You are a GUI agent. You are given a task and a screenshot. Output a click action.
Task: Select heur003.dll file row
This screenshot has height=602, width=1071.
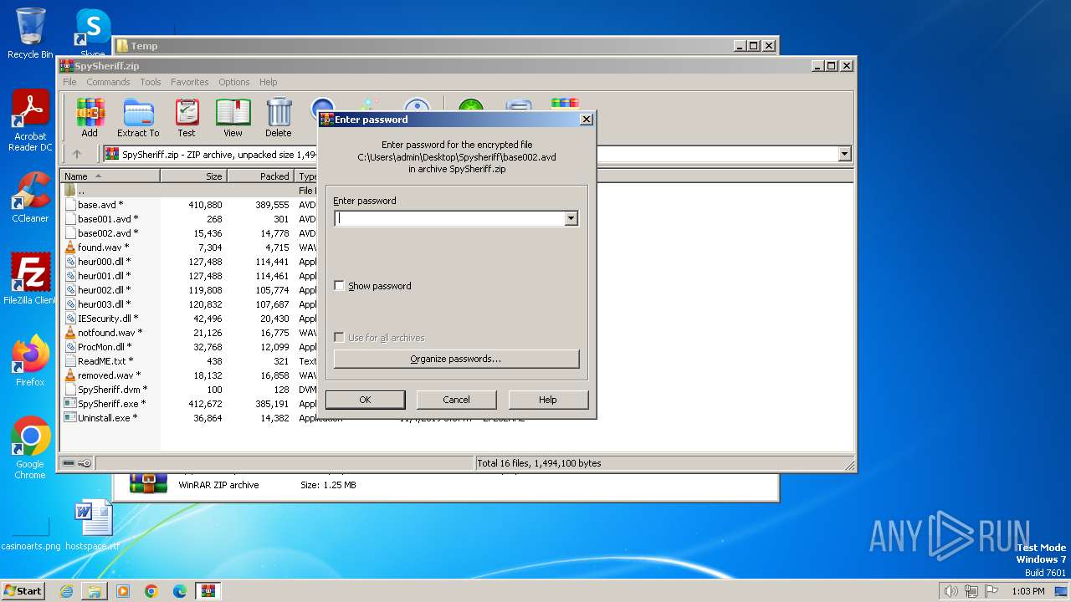pos(96,304)
